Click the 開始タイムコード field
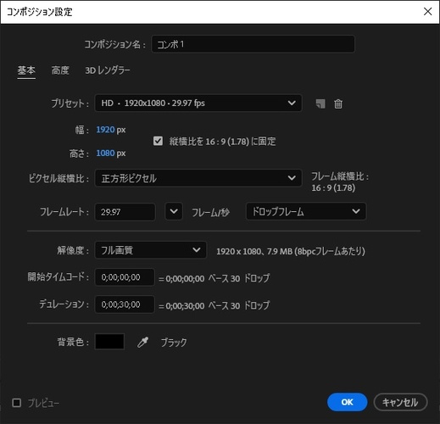 (125, 277)
